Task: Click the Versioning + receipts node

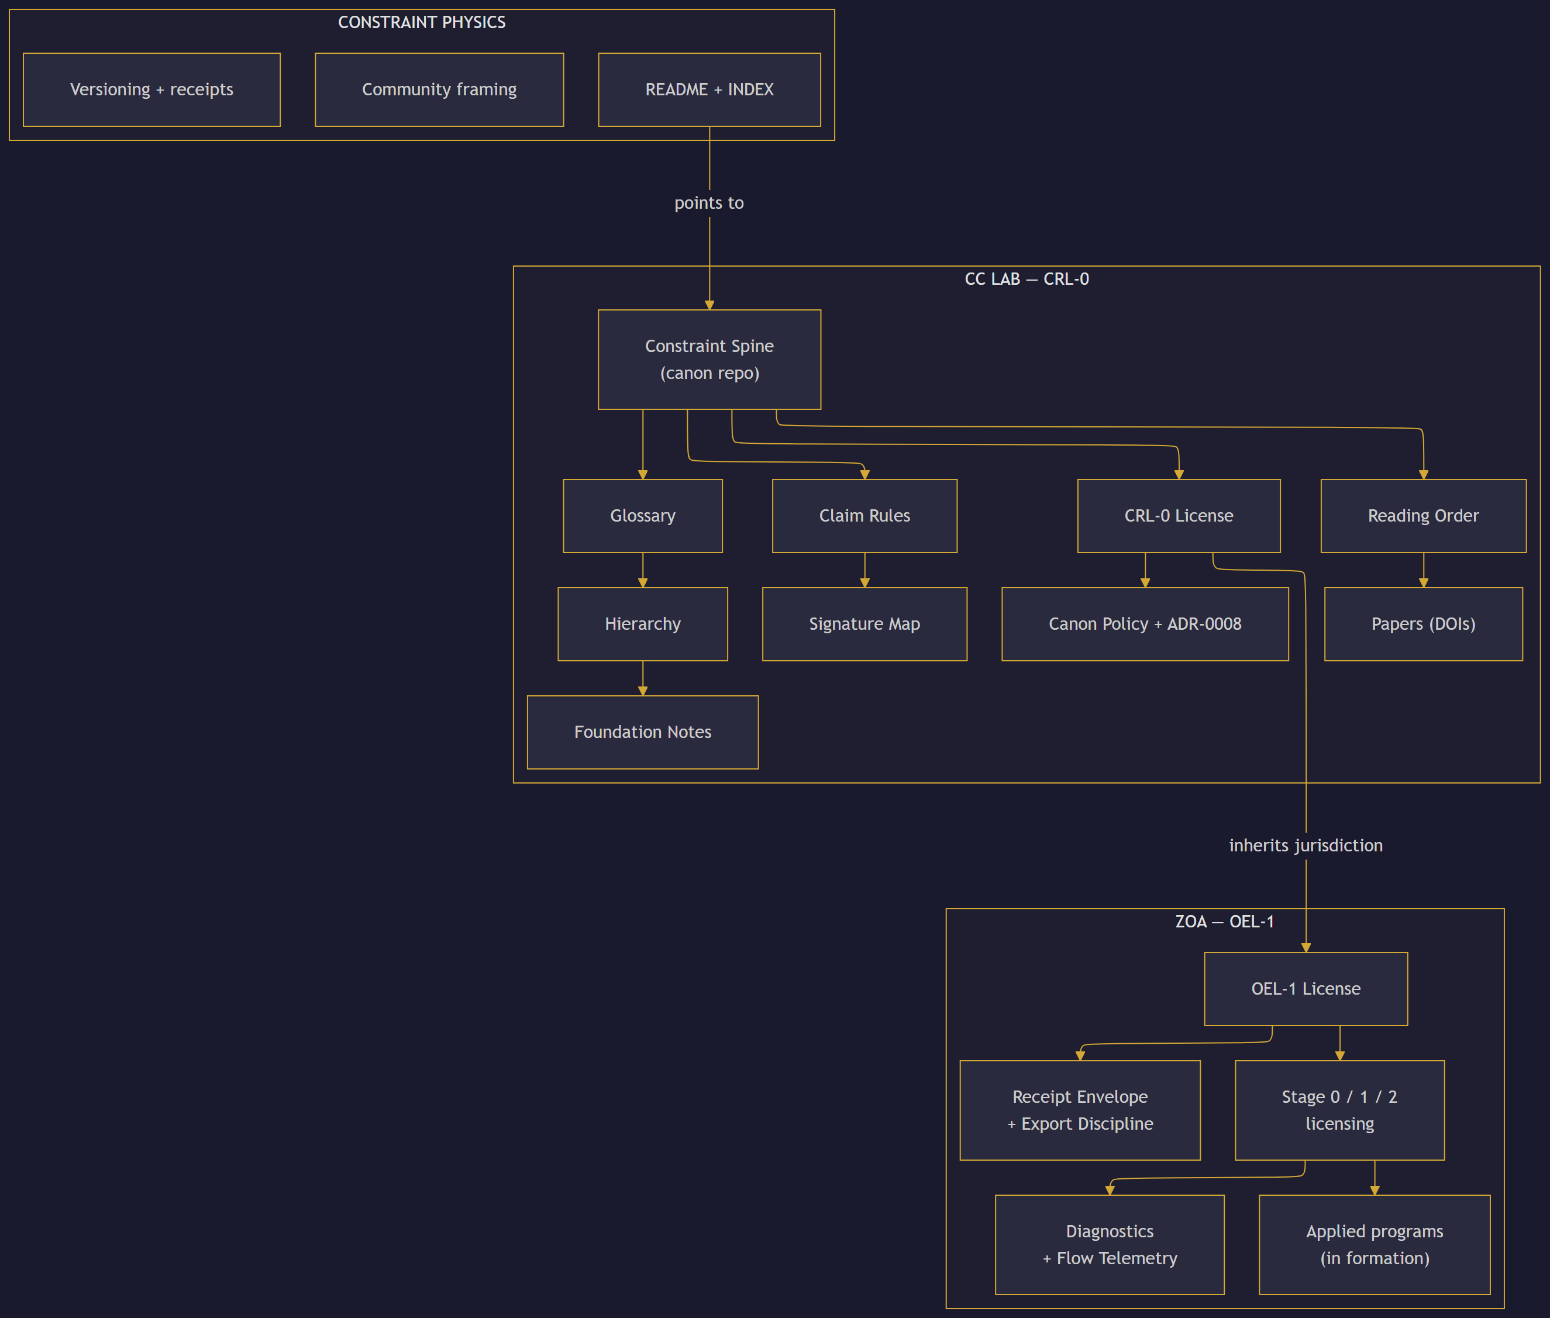Action: (151, 89)
